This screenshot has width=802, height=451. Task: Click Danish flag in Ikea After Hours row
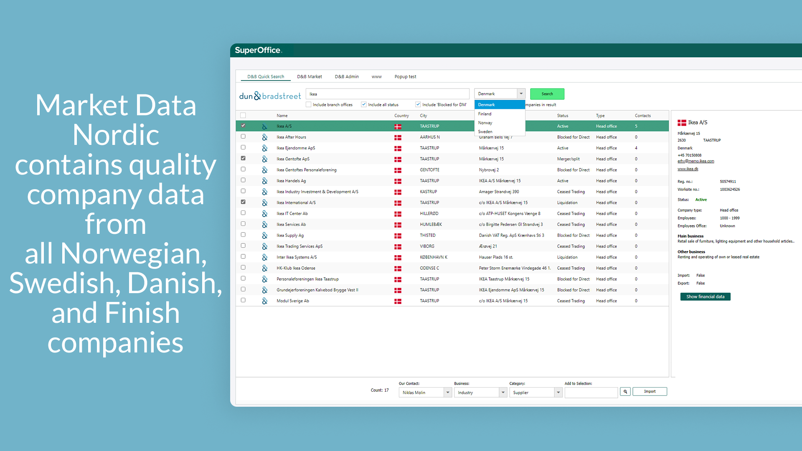(398, 137)
